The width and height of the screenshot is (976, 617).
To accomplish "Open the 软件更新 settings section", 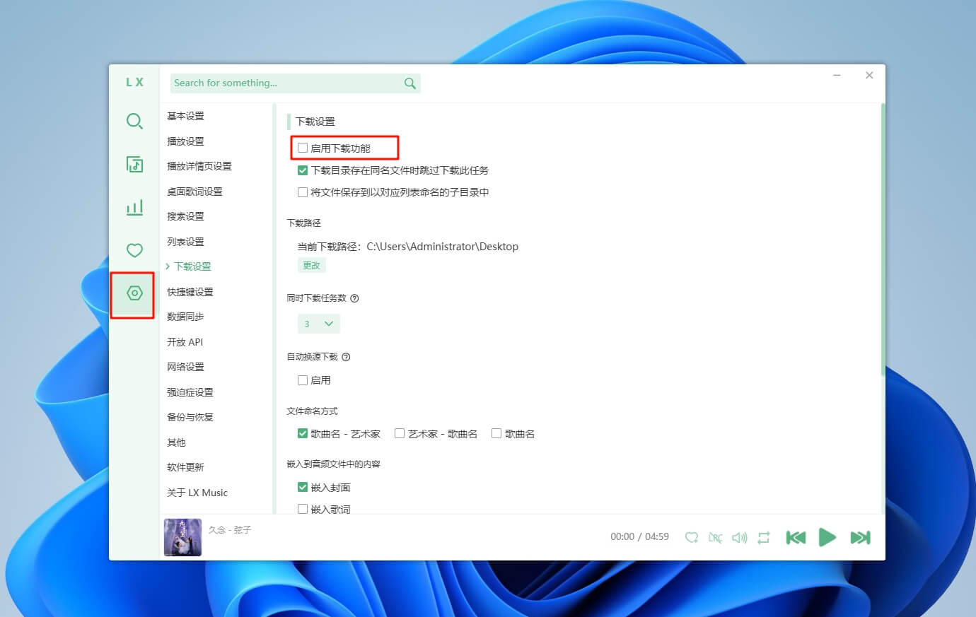I will [x=185, y=467].
